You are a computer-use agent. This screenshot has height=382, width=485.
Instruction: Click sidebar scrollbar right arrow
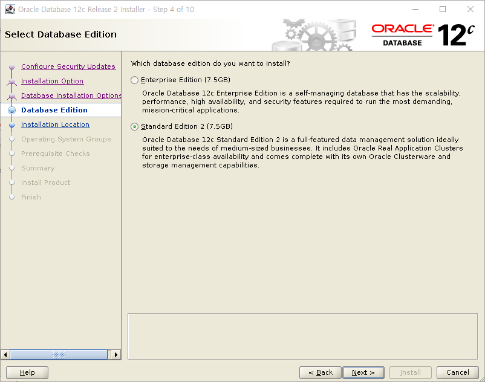(x=116, y=354)
